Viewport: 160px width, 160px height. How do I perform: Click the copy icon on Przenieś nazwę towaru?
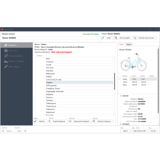pos(135,38)
